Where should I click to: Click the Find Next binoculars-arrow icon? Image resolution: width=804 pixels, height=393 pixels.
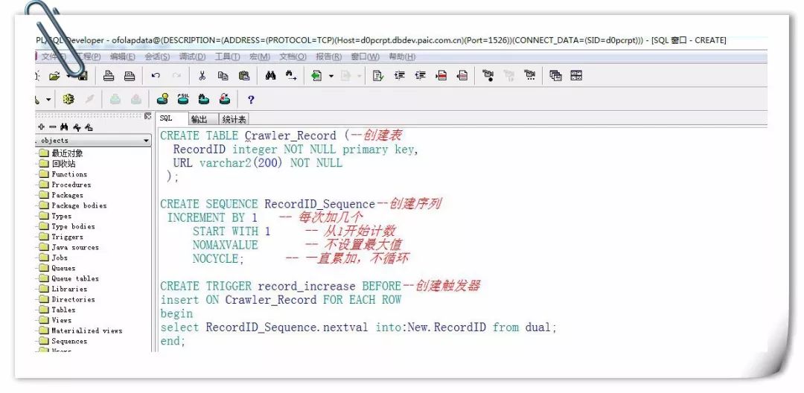291,77
